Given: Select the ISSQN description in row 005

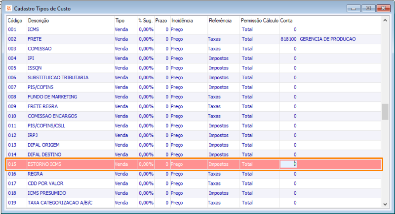Looking at the screenshot, I should pos(35,68).
